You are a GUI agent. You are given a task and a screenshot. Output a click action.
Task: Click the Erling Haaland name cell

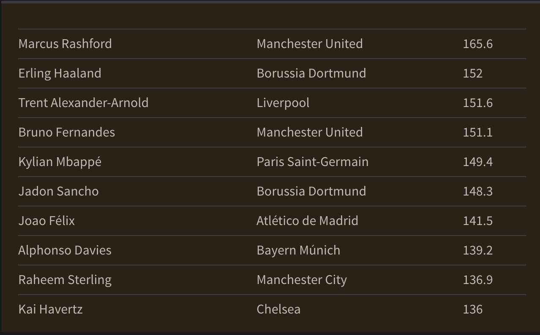pyautogui.click(x=60, y=73)
